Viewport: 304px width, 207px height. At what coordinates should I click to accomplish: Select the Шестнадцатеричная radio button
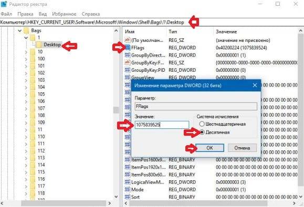pyautogui.click(x=202, y=124)
